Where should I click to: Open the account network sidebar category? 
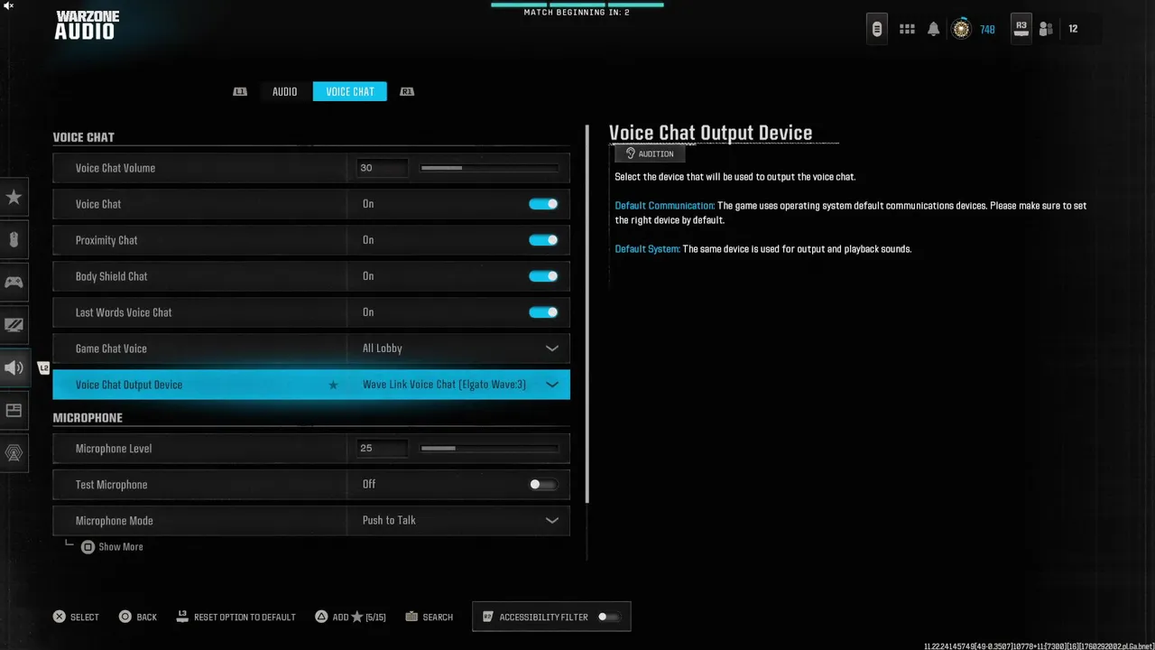(14, 452)
